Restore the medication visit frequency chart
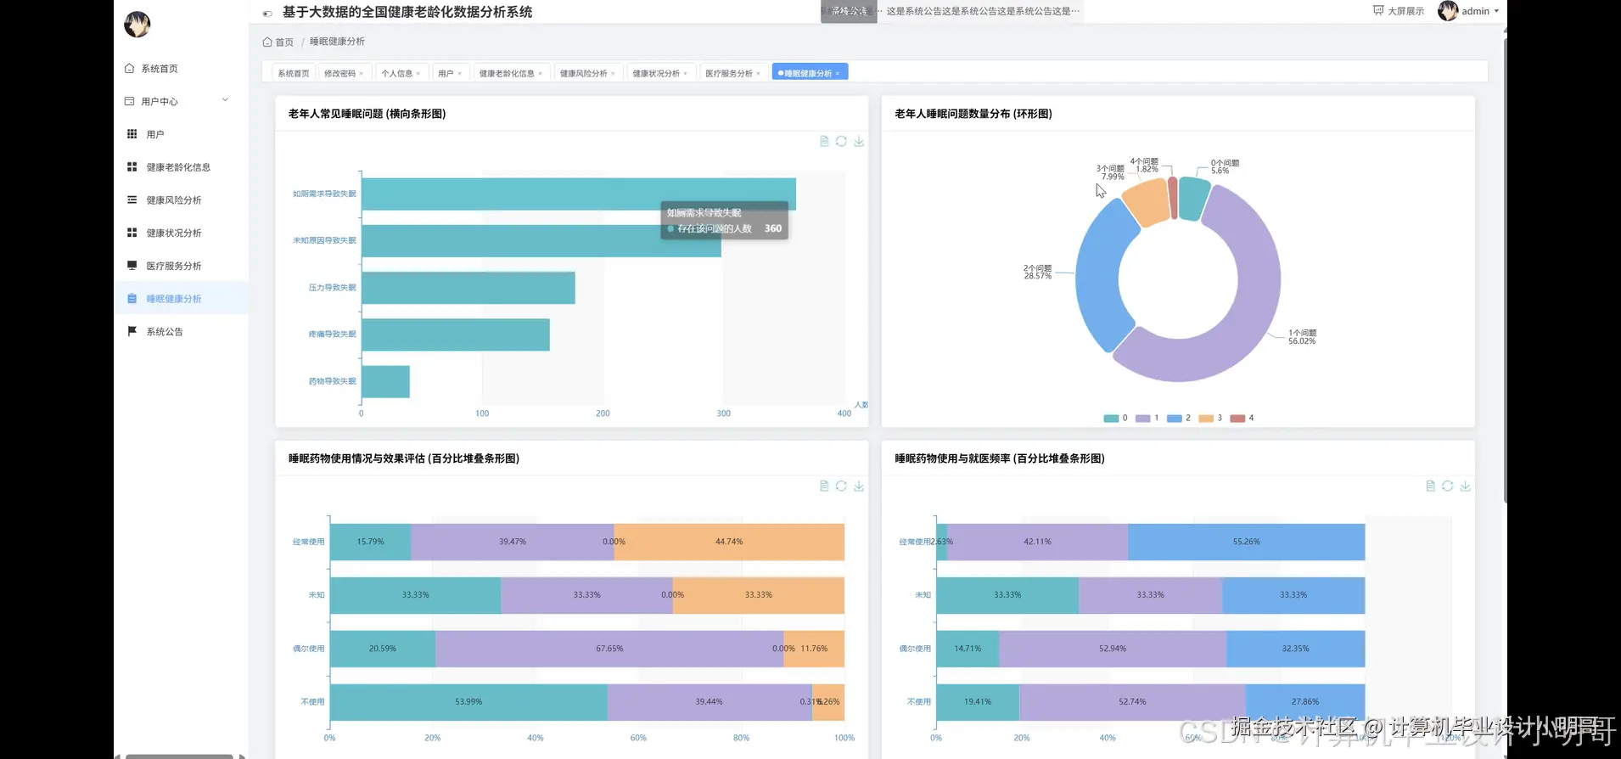Image resolution: width=1621 pixels, height=759 pixels. click(1448, 486)
